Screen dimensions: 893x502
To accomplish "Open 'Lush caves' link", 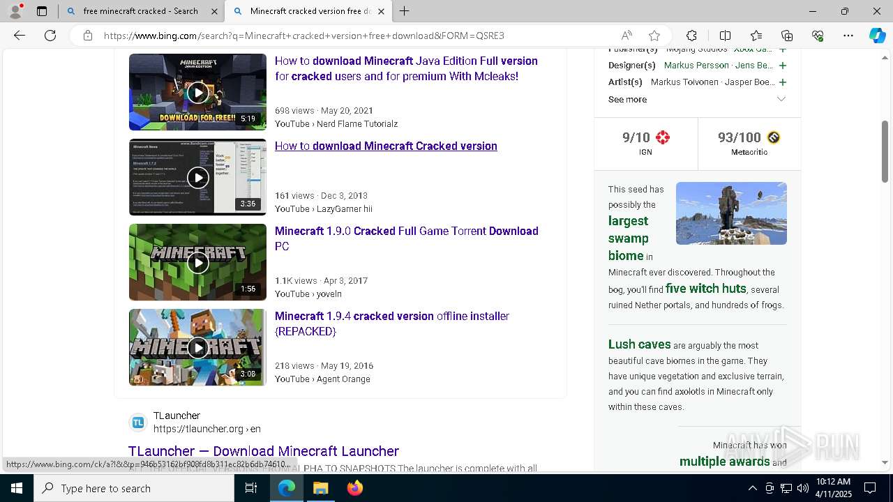I will tap(639, 344).
